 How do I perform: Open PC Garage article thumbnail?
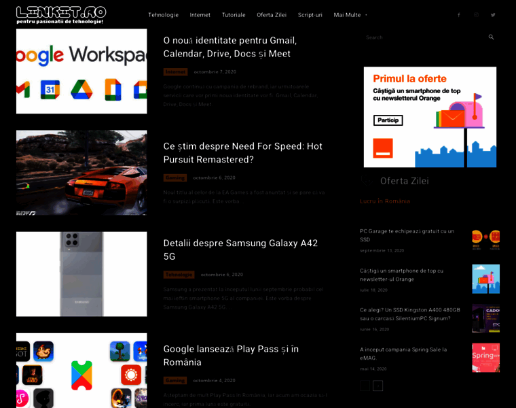coord(485,239)
